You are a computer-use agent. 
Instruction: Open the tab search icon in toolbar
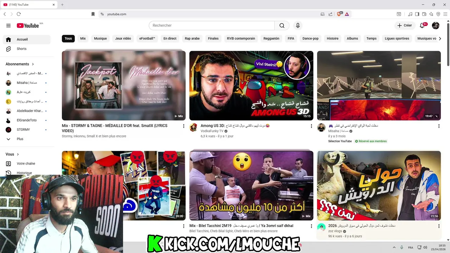[399, 14]
